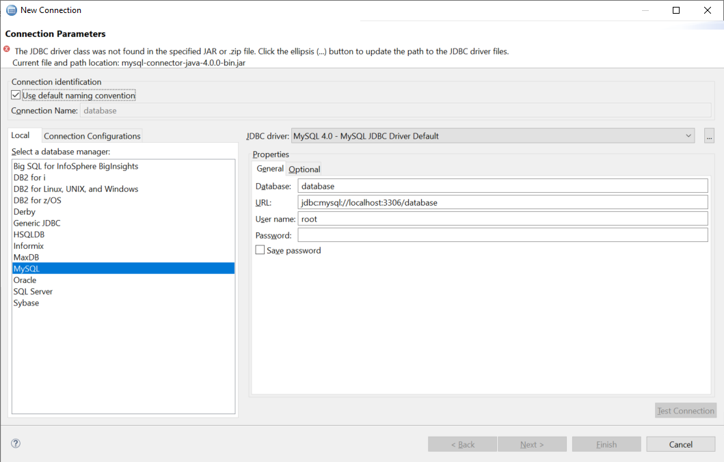
Task: Select DB2 for z/OS database manager
Action: tap(37, 200)
